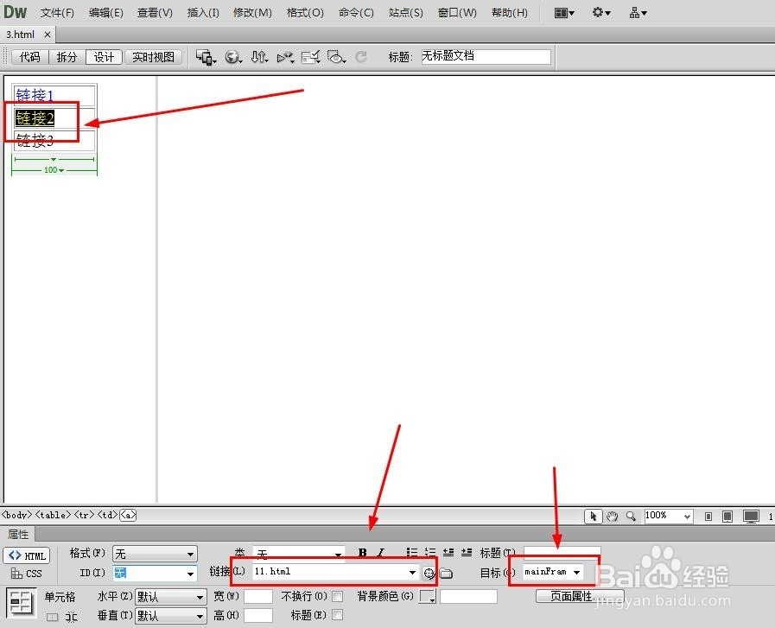Image resolution: width=775 pixels, height=628 pixels.
Task: Check the 标题 checkbox
Action: (335, 616)
